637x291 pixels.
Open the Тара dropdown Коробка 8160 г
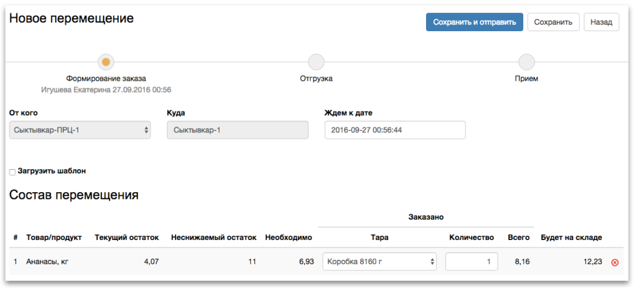pos(379,261)
